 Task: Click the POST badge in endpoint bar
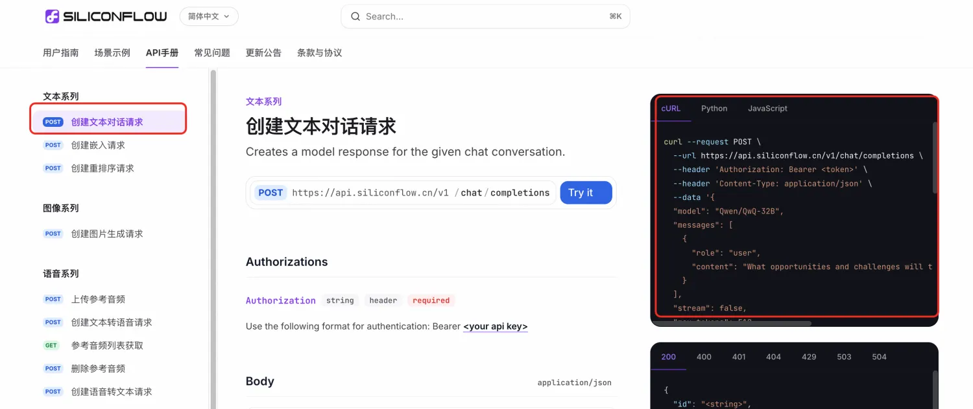click(270, 192)
